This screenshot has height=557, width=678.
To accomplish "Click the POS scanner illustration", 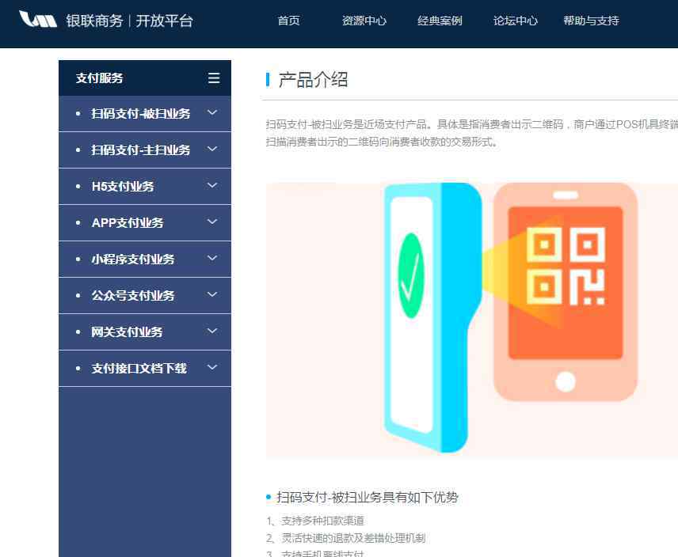I will click(432, 317).
